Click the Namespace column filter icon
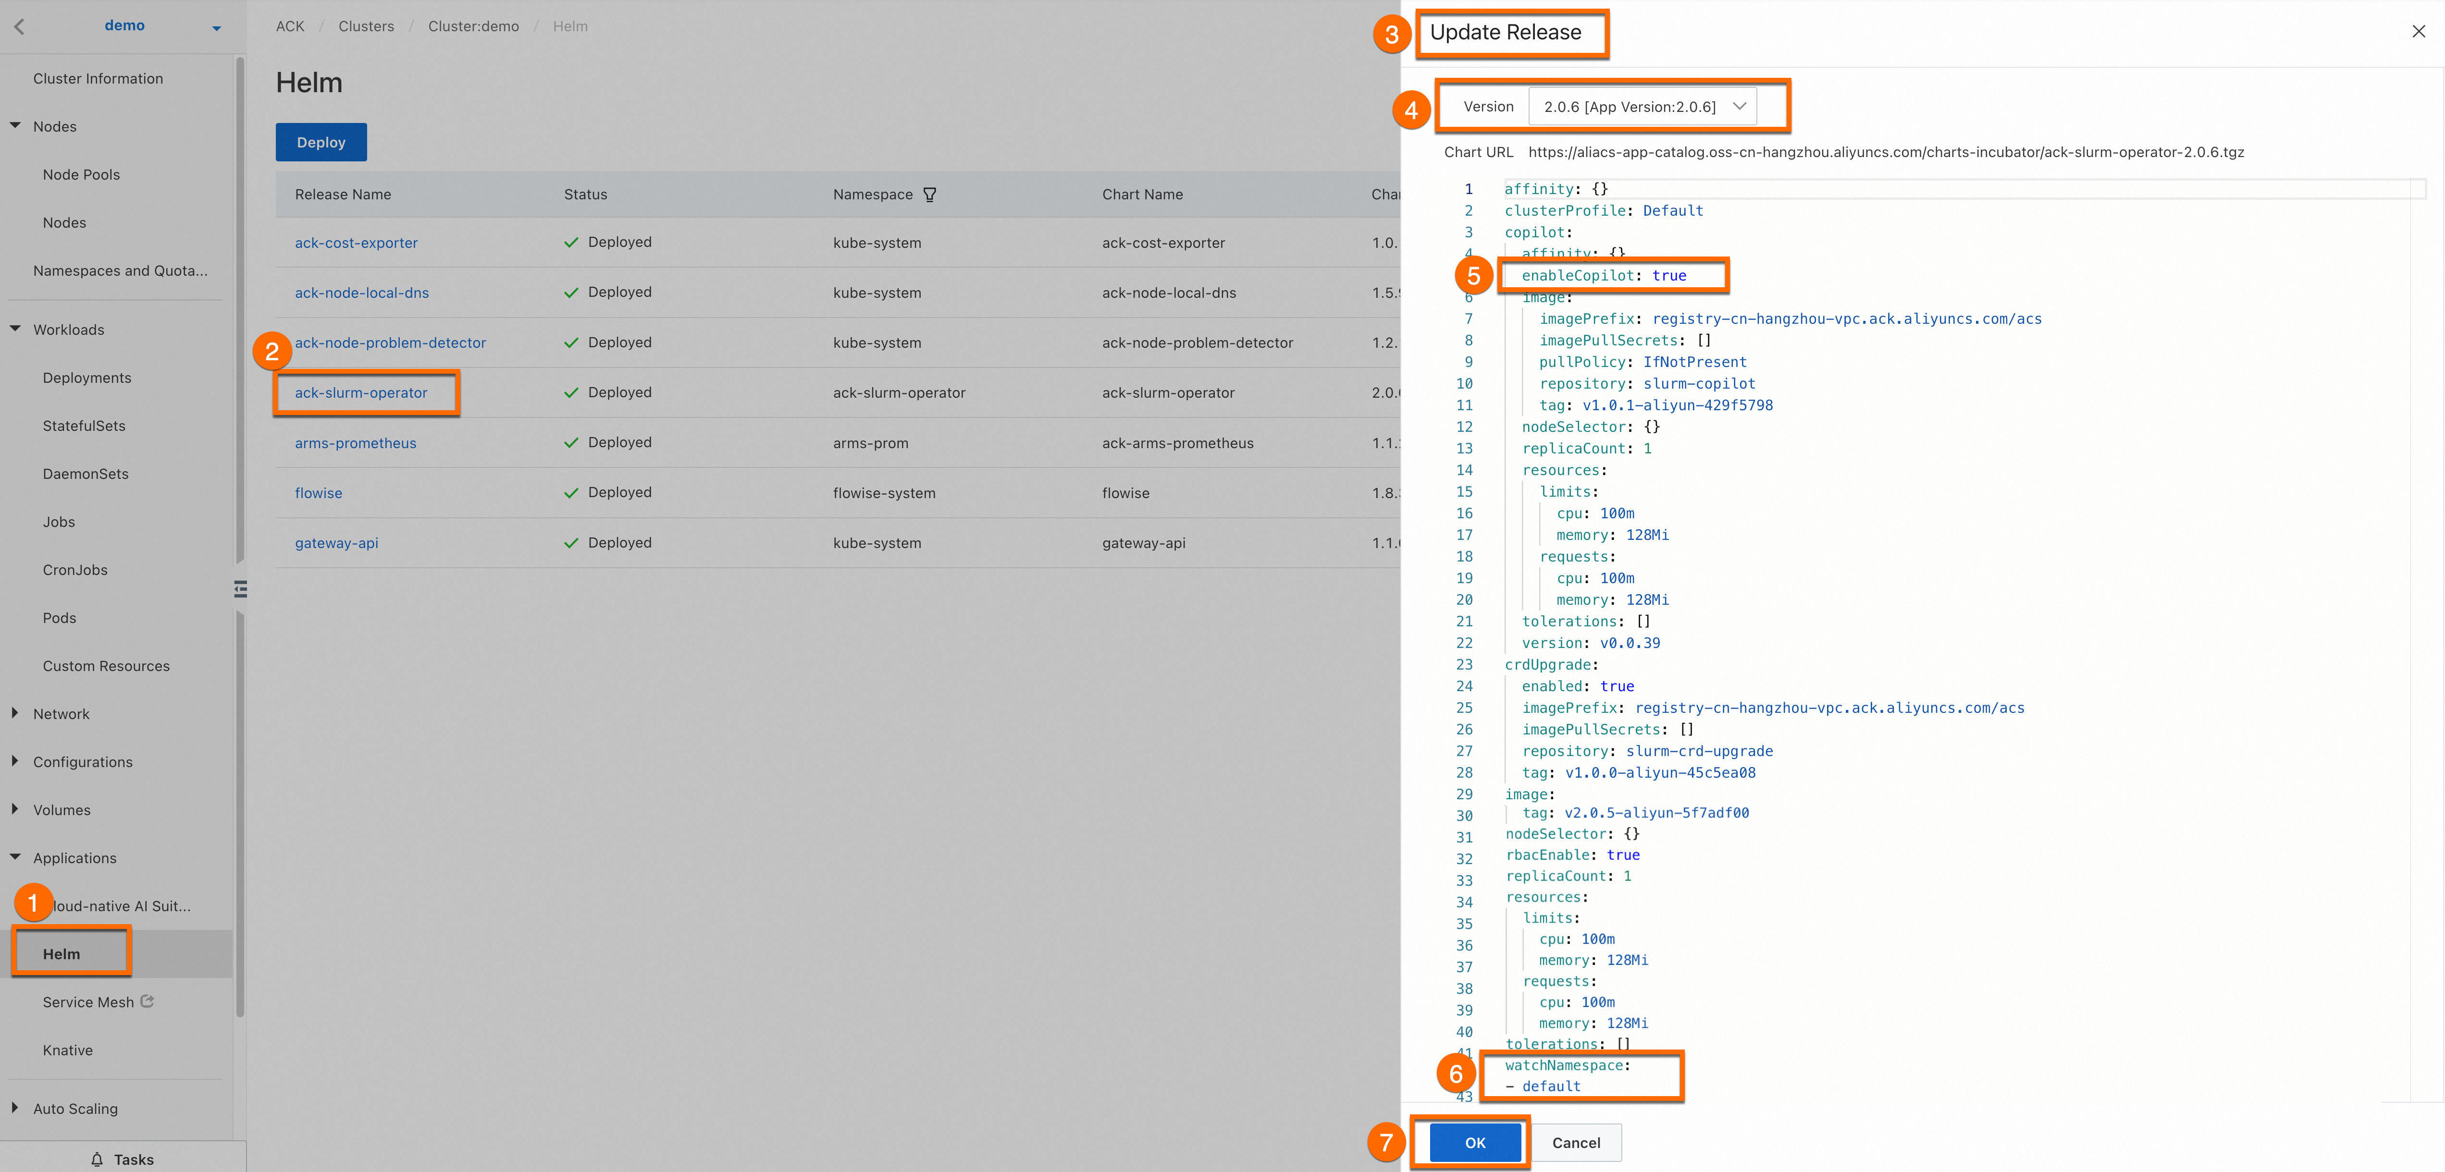 point(929,195)
